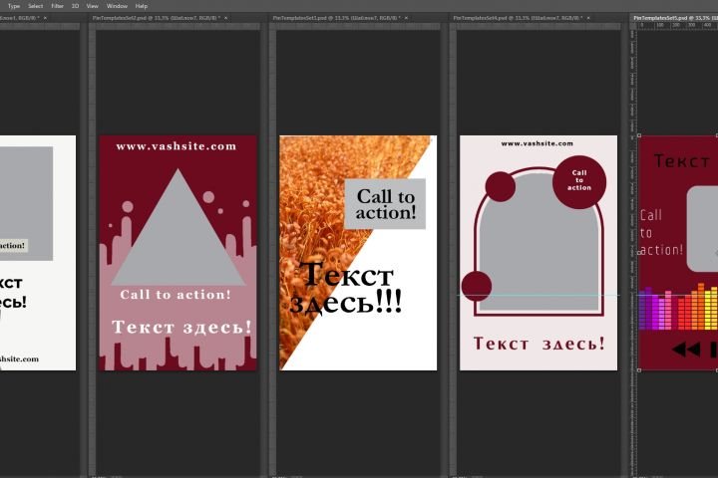The image size is (718, 478).
Task: Close the PinTemplatesSet2.psd document tab
Action: (225, 18)
